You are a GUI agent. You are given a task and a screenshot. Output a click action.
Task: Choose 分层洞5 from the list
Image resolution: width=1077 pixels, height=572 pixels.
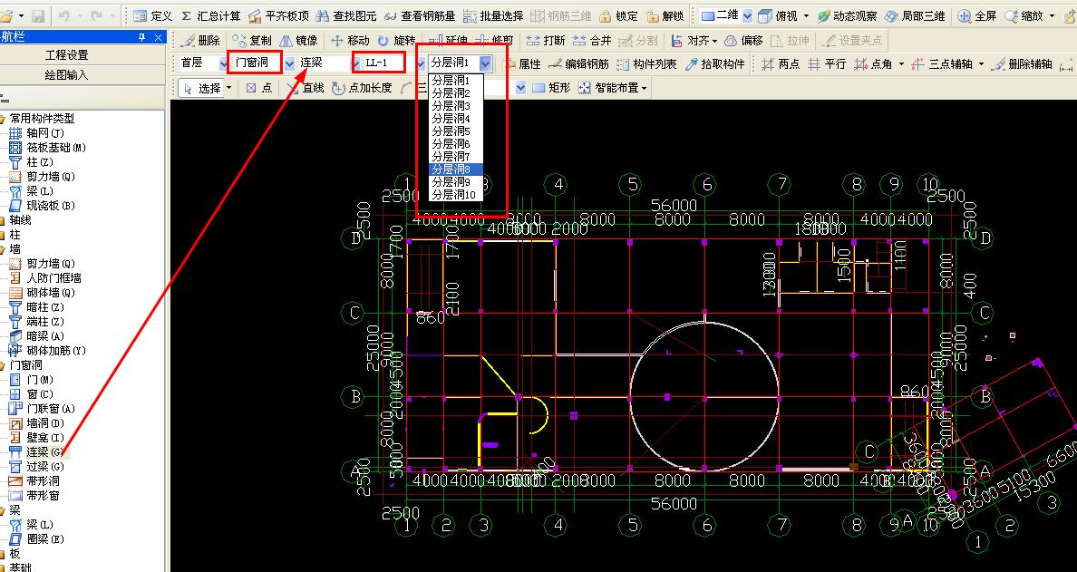click(x=456, y=131)
